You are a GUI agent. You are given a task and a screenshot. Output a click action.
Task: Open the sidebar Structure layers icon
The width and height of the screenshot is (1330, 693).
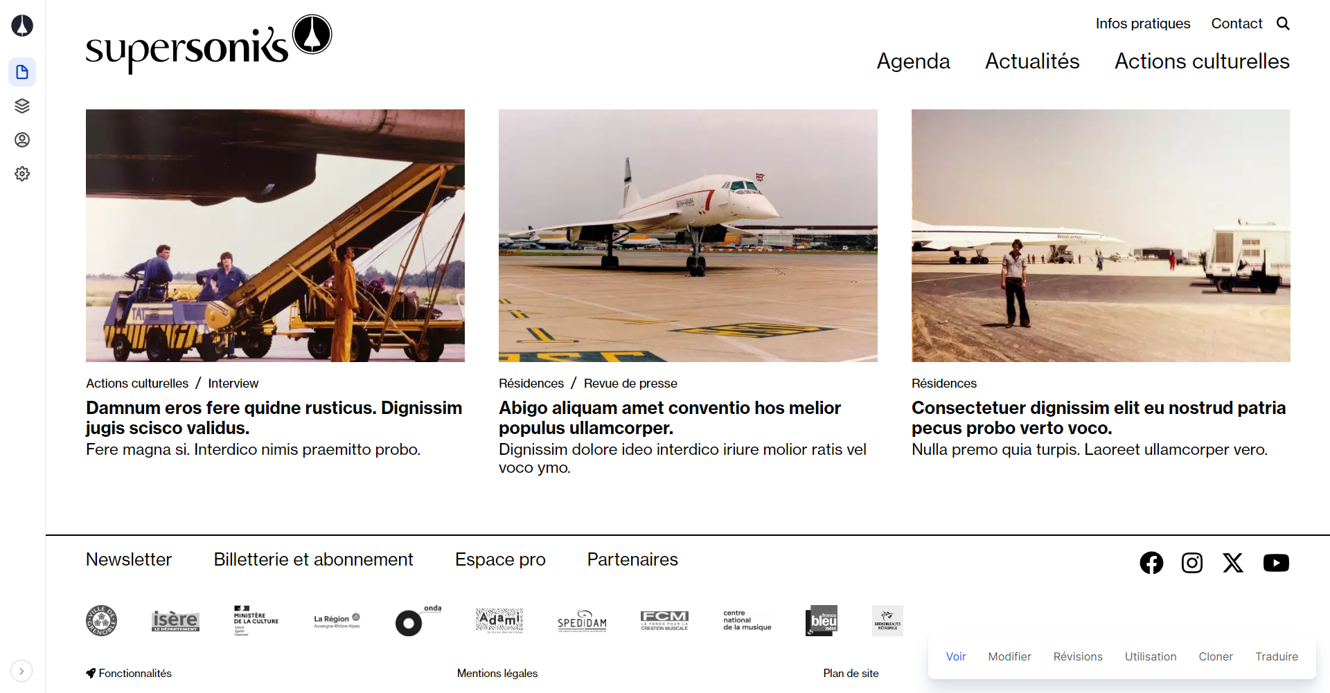[x=22, y=106]
